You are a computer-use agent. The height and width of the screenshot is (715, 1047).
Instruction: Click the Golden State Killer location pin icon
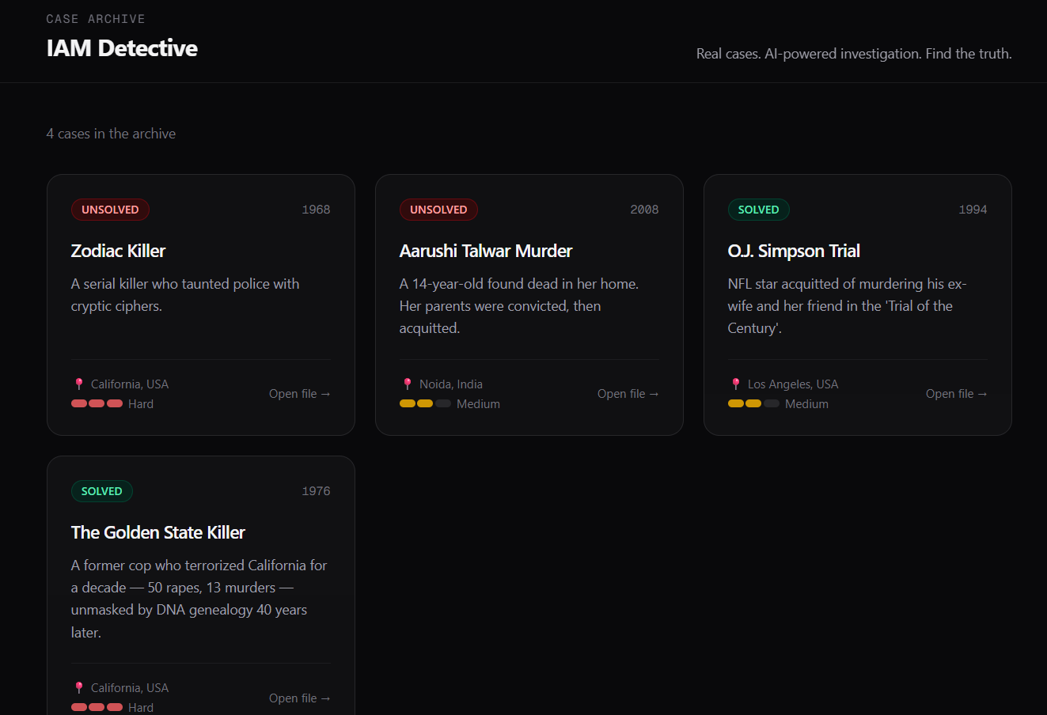coord(79,687)
